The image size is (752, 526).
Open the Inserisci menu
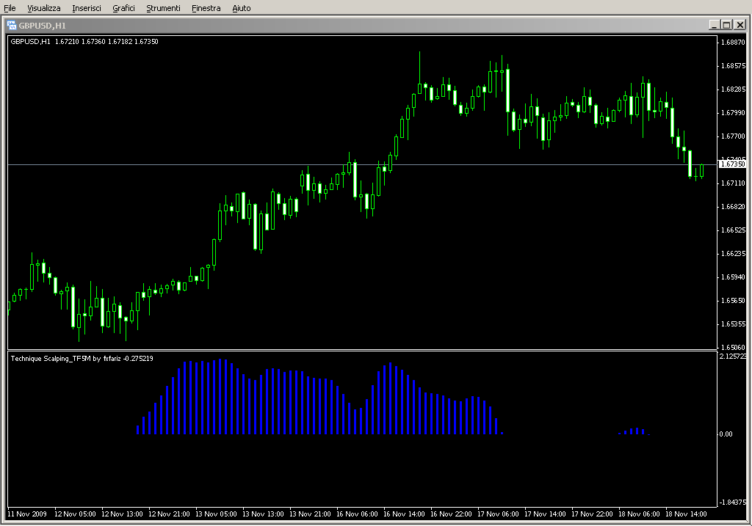[87, 8]
